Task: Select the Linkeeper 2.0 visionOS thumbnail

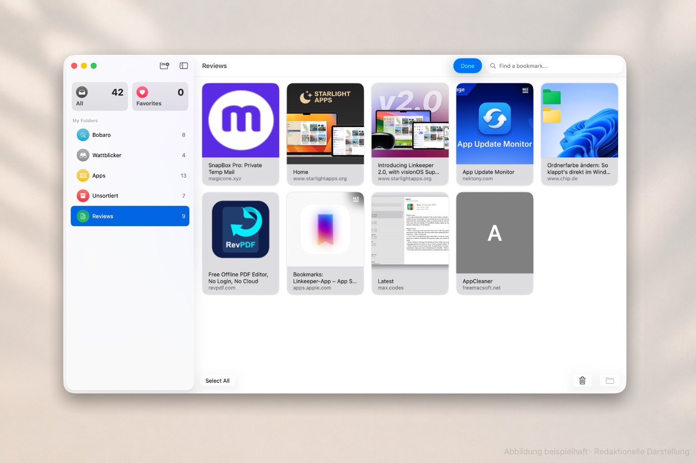Action: pos(410,120)
